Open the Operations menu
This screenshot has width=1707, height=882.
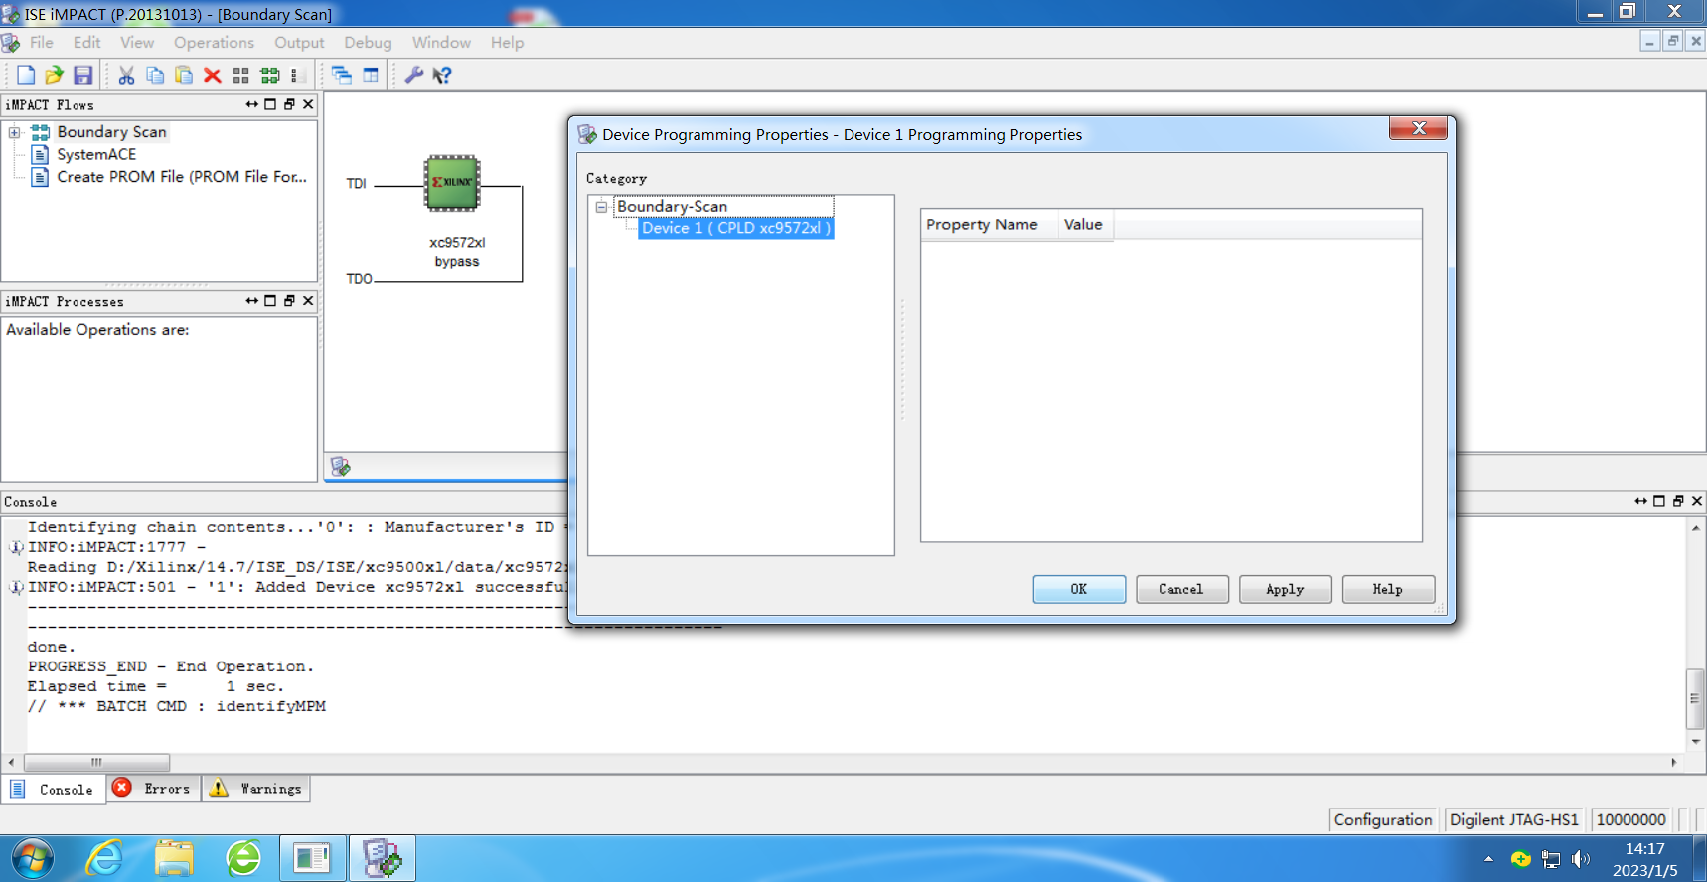pos(214,43)
